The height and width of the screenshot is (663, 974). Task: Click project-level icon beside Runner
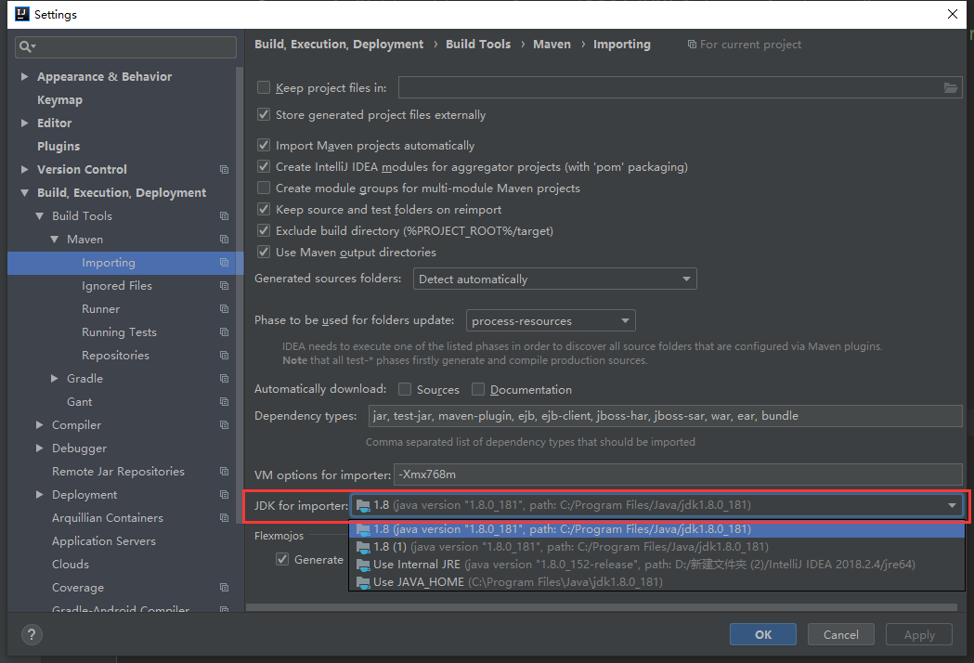point(225,309)
